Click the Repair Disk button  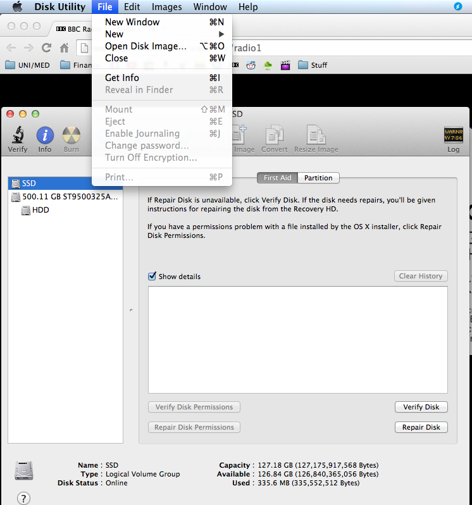click(x=421, y=427)
